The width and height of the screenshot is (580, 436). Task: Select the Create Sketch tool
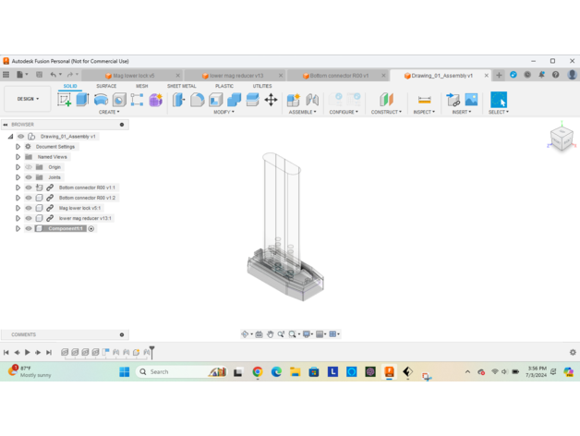click(x=65, y=100)
